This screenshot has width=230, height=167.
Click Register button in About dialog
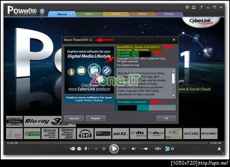tap(95, 118)
